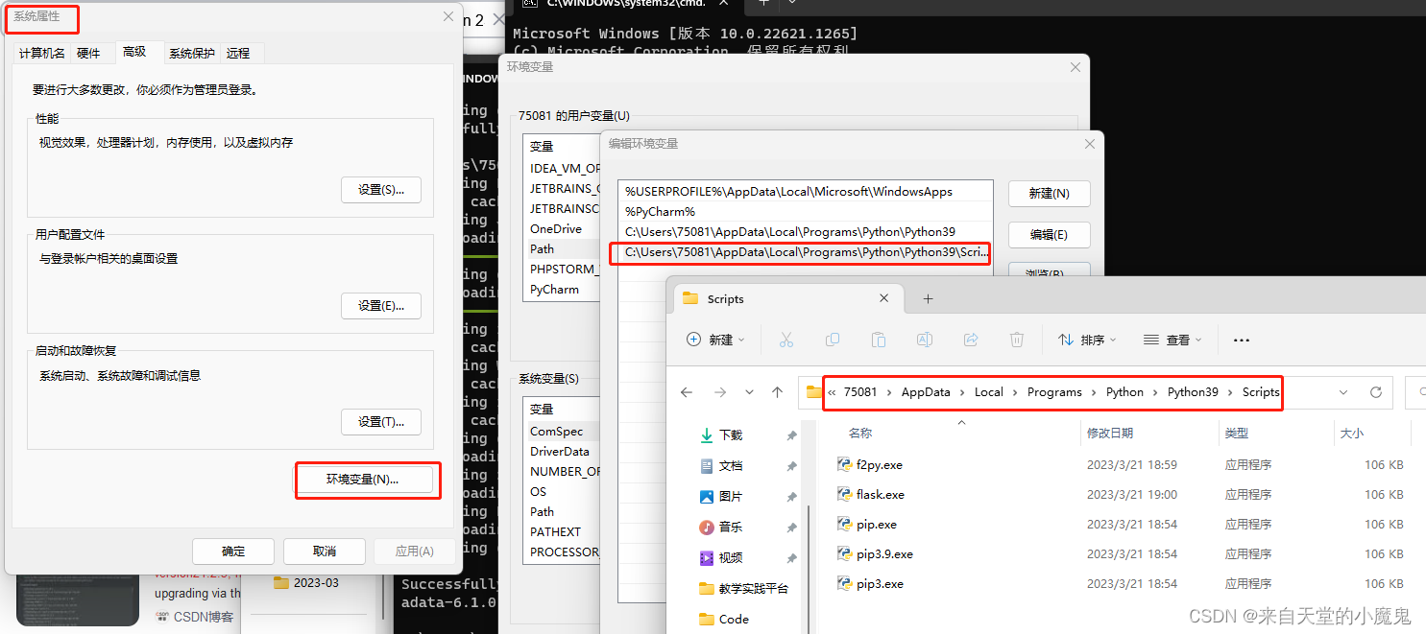Click the Paste icon in File Explorer
Screen dimensions: 1426x634
tap(879, 339)
